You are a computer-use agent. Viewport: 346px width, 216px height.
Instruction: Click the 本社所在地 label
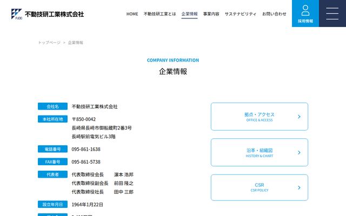pyautogui.click(x=52, y=119)
